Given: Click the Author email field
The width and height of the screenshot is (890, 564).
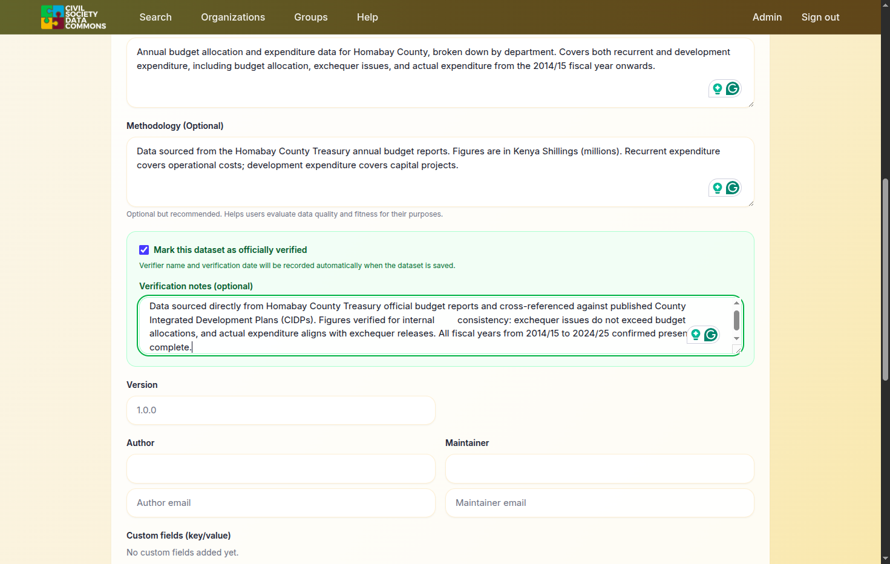Looking at the screenshot, I should tap(281, 503).
